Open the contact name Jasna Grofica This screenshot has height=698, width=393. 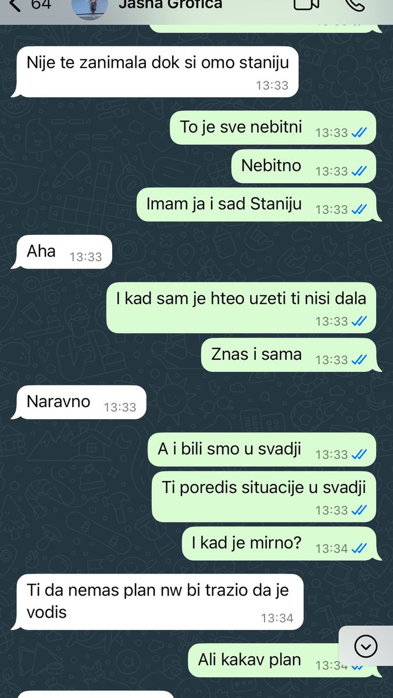point(170,5)
